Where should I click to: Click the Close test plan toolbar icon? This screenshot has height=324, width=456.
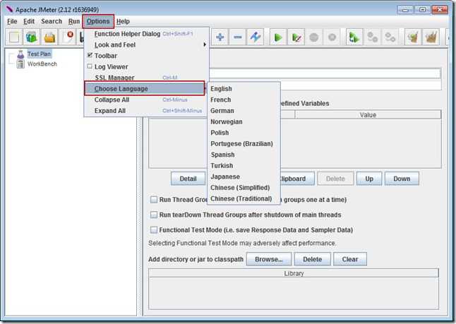tap(68, 37)
